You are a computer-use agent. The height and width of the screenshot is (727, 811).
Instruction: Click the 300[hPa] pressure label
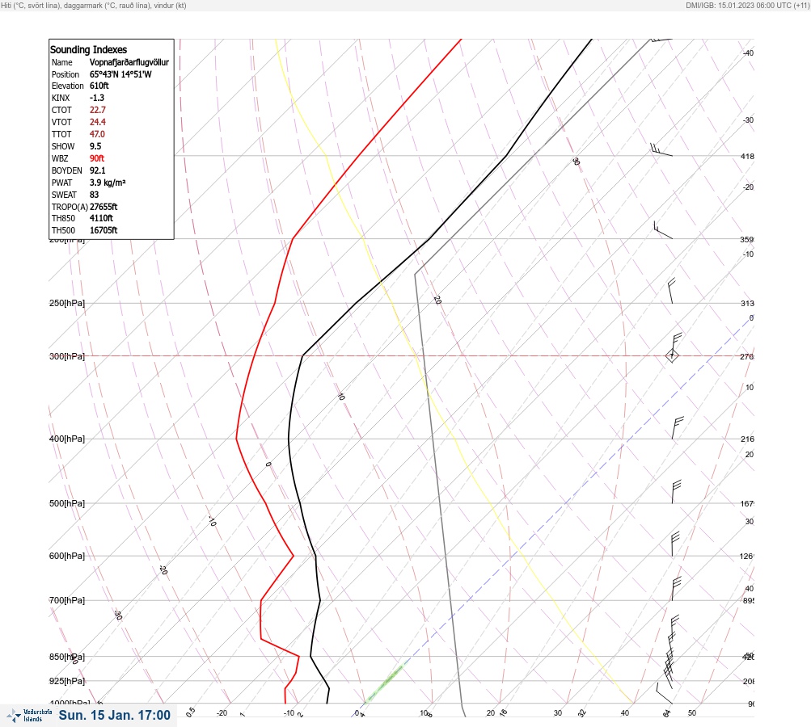67,356
